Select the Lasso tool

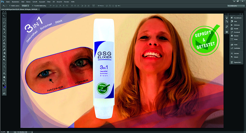(x=4, y=23)
